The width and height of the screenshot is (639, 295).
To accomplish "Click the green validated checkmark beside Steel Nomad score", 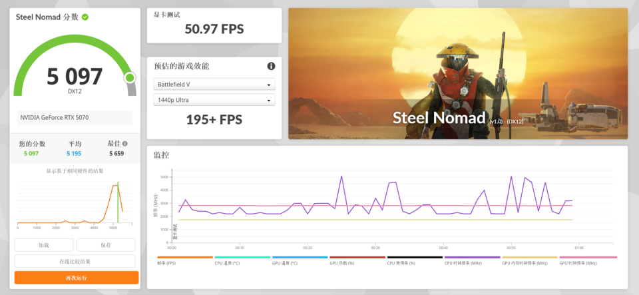I will pyautogui.click(x=85, y=17).
